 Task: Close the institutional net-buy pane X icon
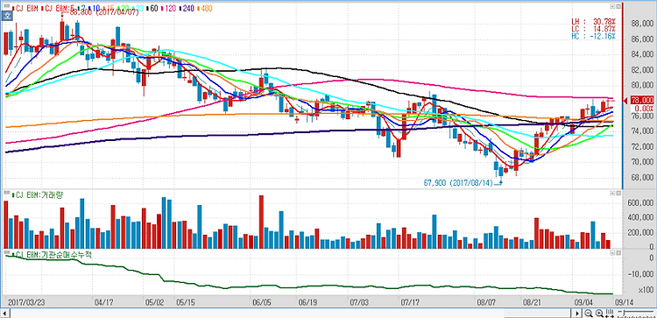point(618,253)
